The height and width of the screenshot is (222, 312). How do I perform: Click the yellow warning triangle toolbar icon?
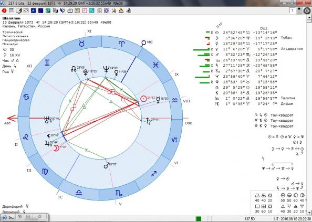click(121, 10)
